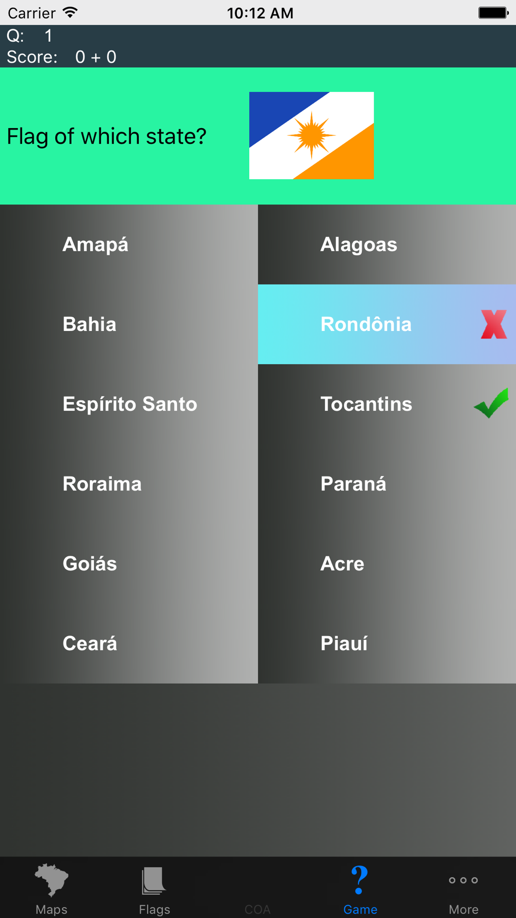Tap the Game question mark icon
This screenshot has height=918, width=516.
click(360, 880)
